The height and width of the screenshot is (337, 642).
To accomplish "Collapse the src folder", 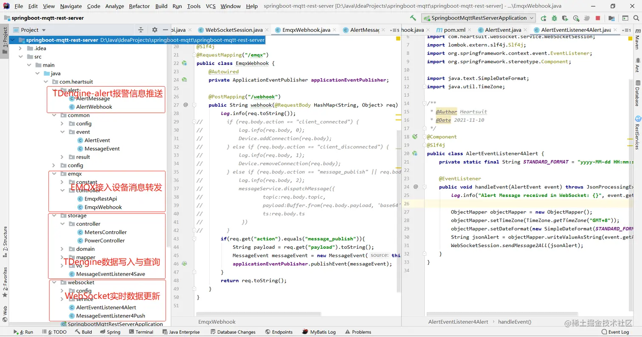I will tap(20, 56).
